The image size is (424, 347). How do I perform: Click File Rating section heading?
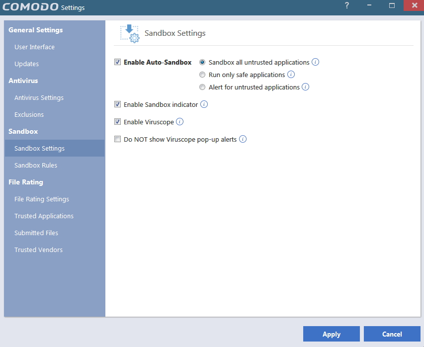[x=26, y=182]
